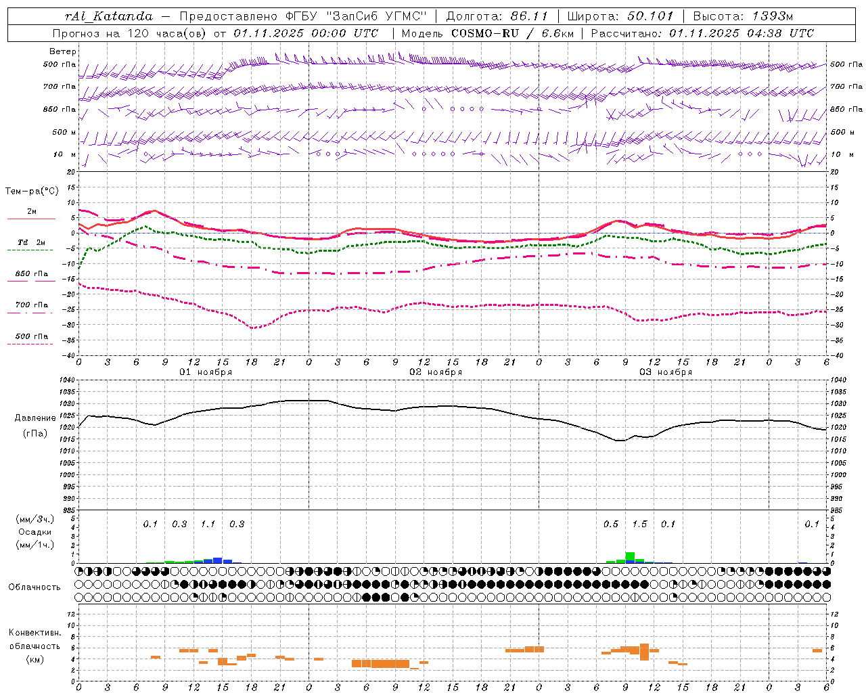
Task: Select the dashed pink 500 гПа temperature legend line
Action: click(30, 344)
